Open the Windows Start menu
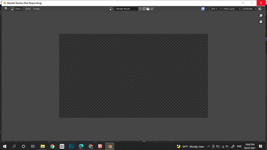 pyautogui.click(x=5, y=146)
